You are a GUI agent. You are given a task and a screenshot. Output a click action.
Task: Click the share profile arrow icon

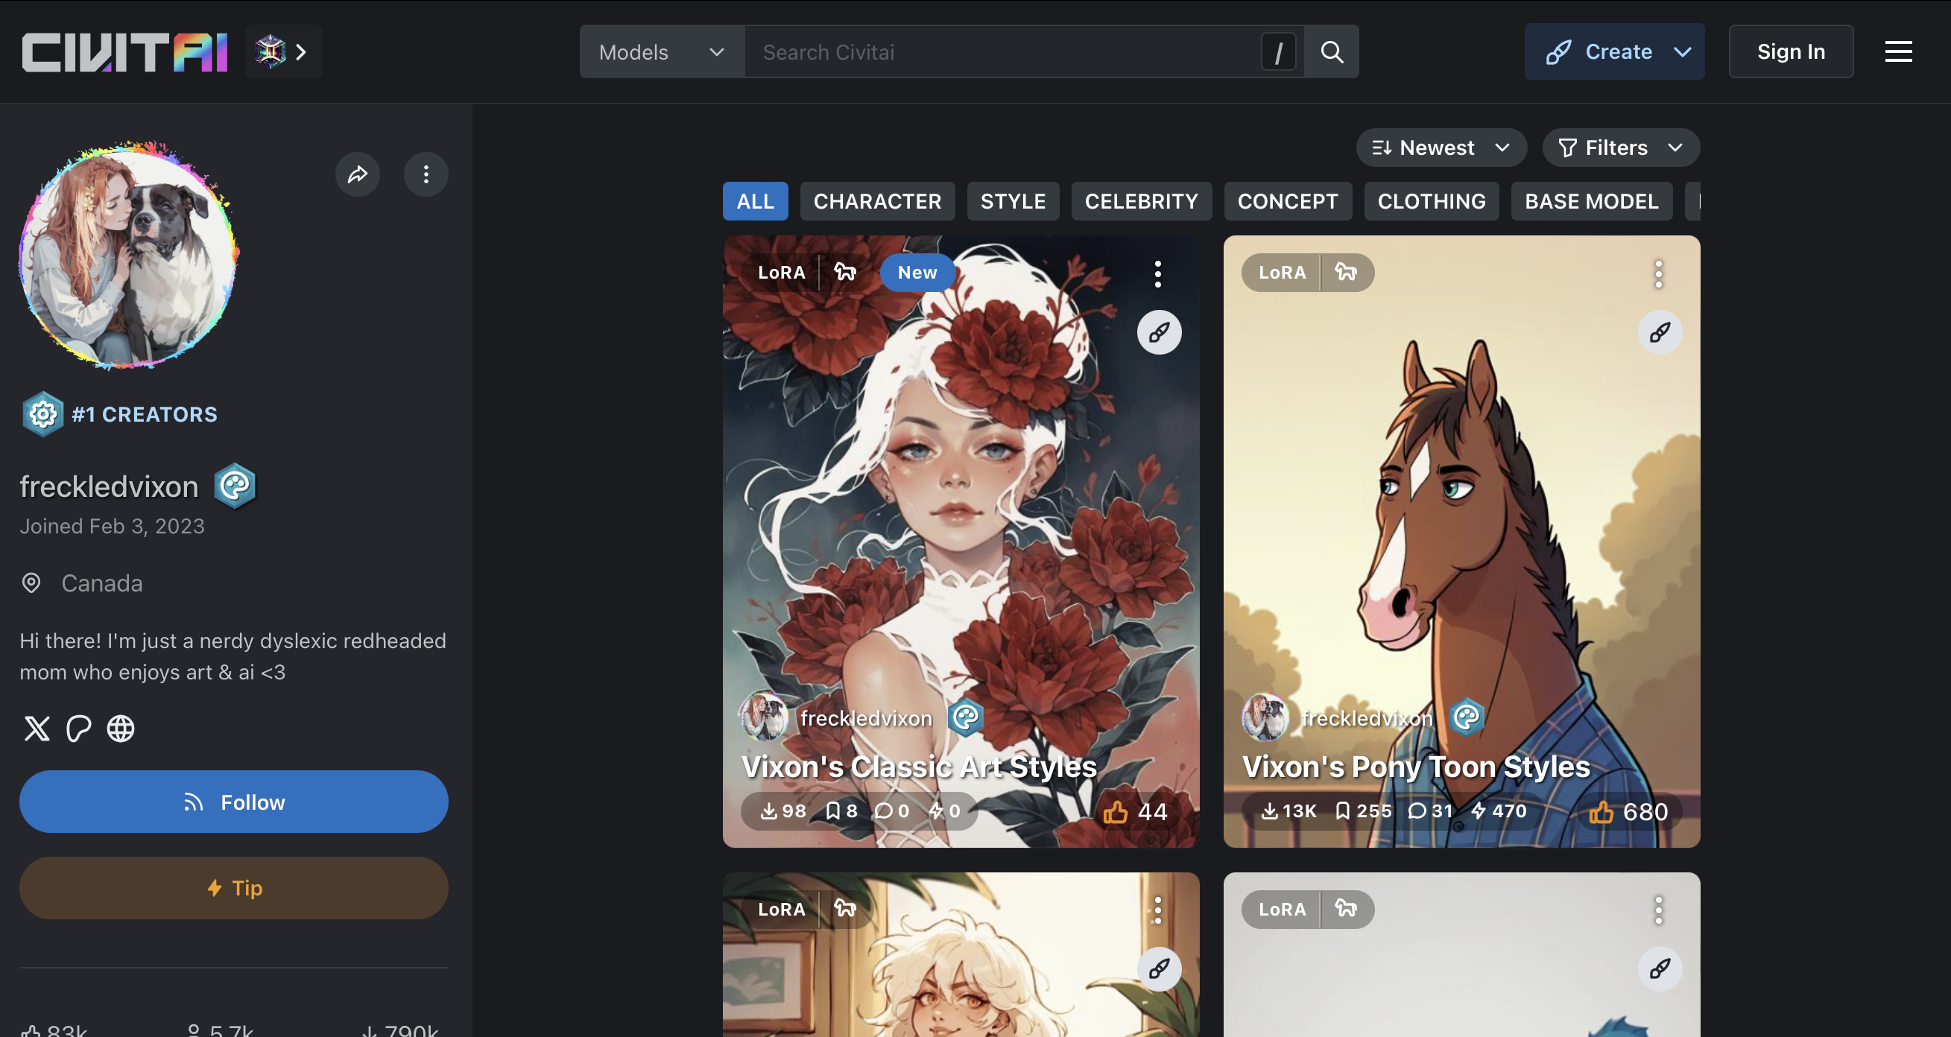click(x=358, y=175)
